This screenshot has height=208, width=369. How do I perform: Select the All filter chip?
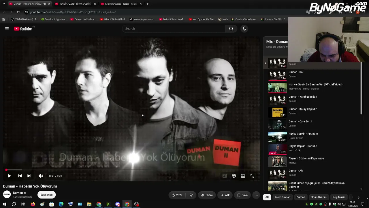pyautogui.click(x=267, y=197)
